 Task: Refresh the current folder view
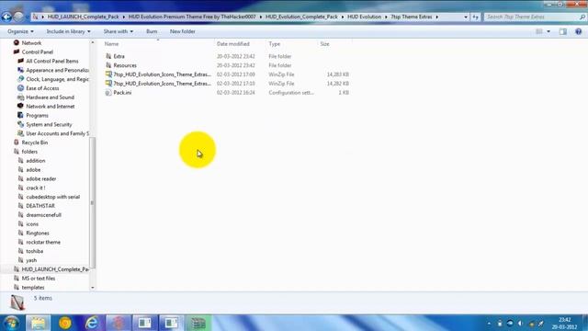(x=475, y=17)
